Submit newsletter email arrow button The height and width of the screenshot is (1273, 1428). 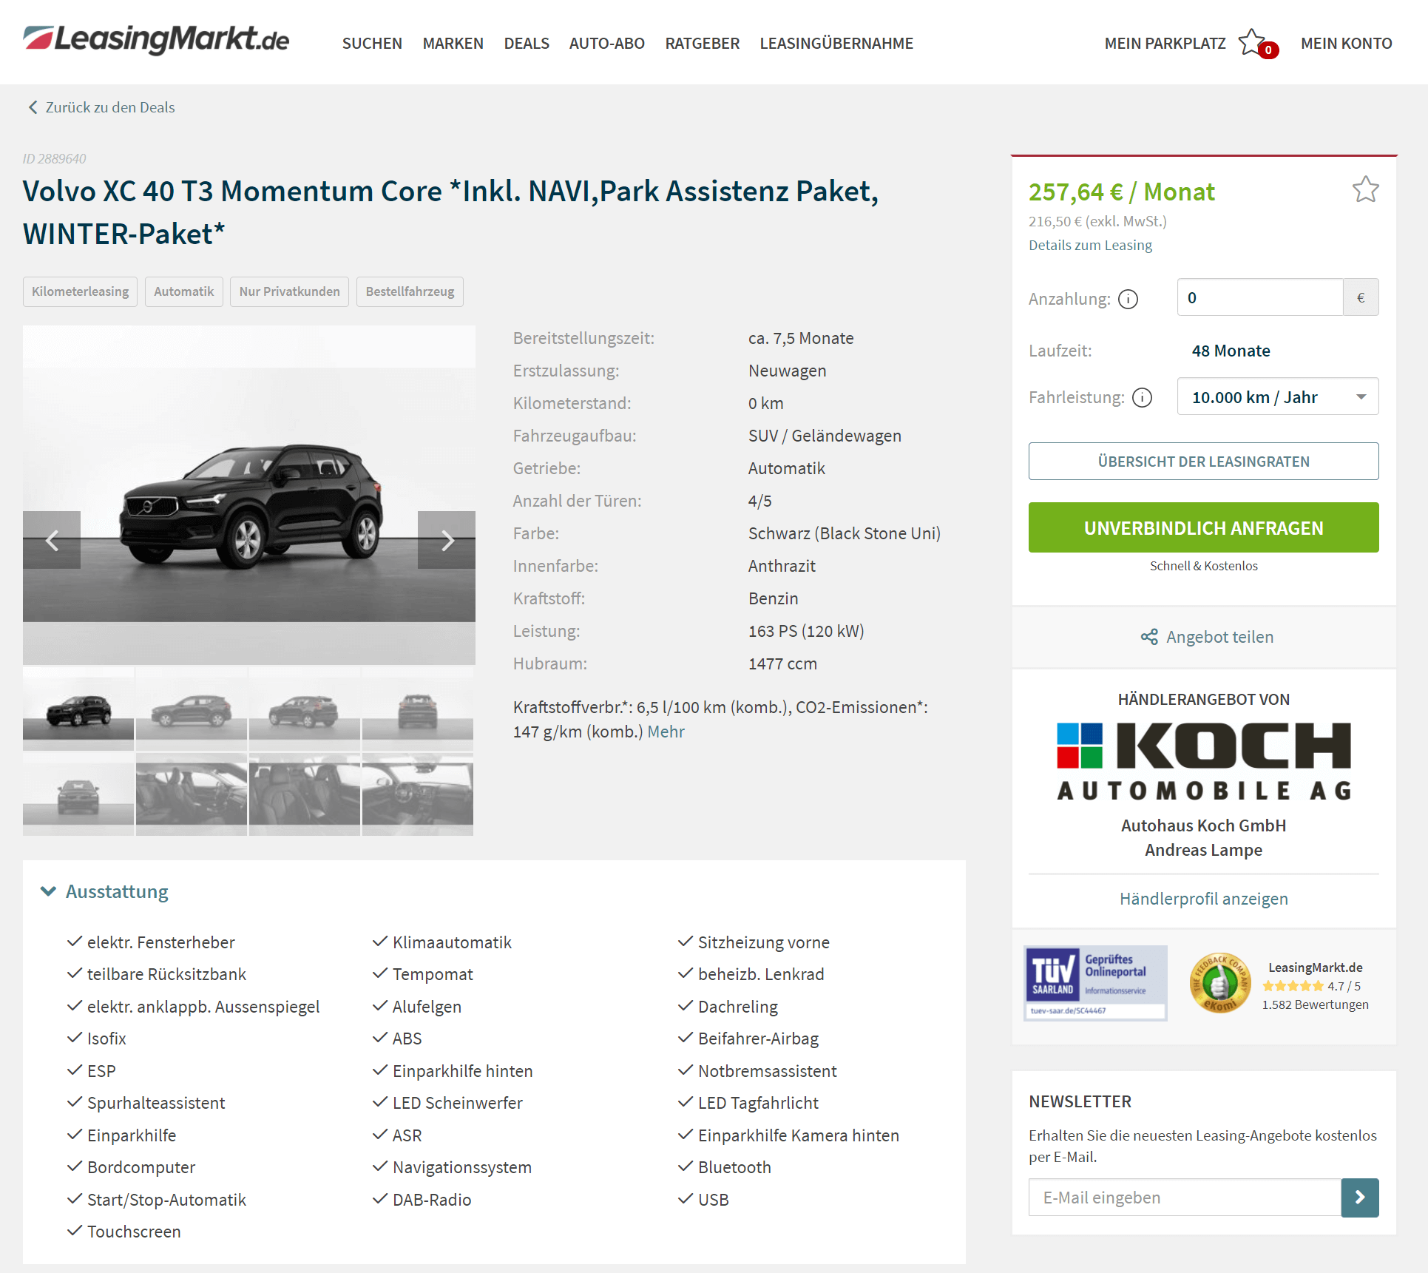(x=1359, y=1197)
